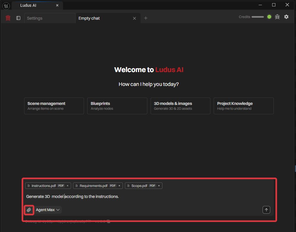
Task: Close the Empty chat tab
Action: pyautogui.click(x=134, y=18)
